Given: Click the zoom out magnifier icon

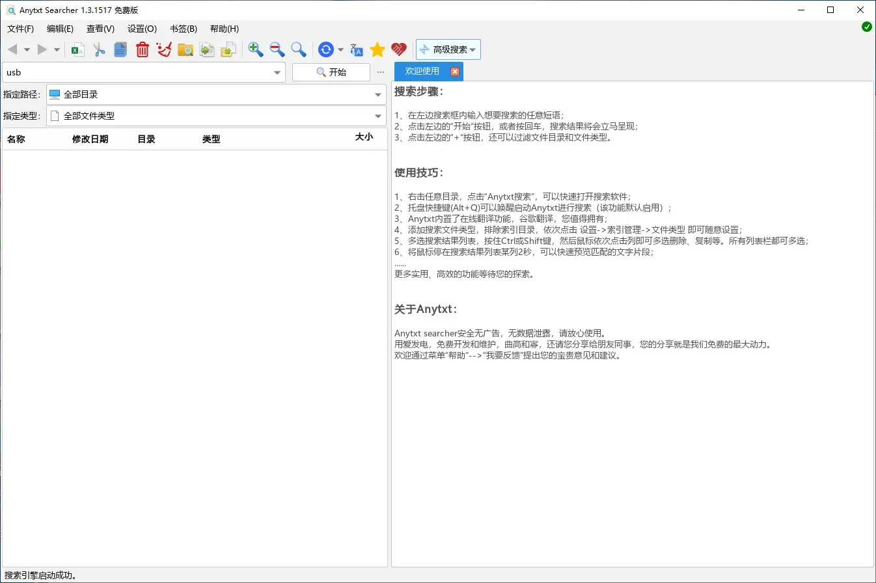Looking at the screenshot, I should coord(277,49).
